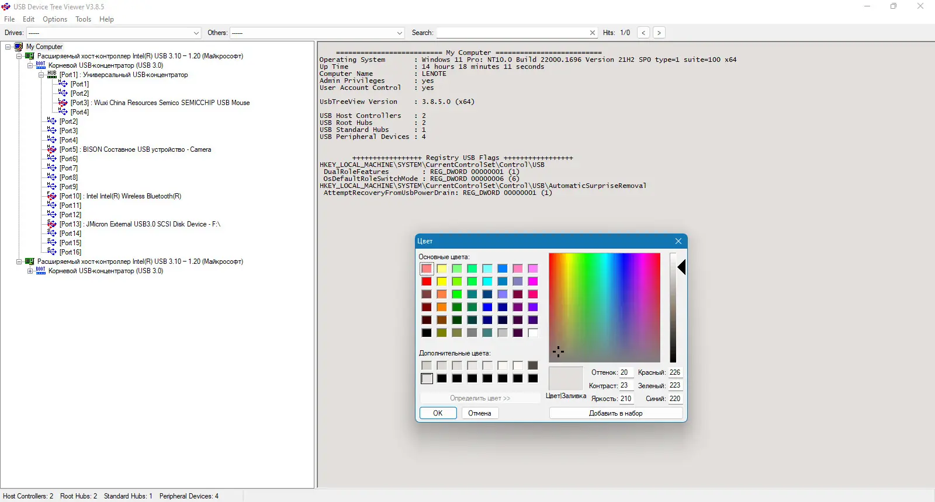Select the port icon next to [Port9]
Image resolution: width=935 pixels, height=502 pixels.
click(52, 187)
